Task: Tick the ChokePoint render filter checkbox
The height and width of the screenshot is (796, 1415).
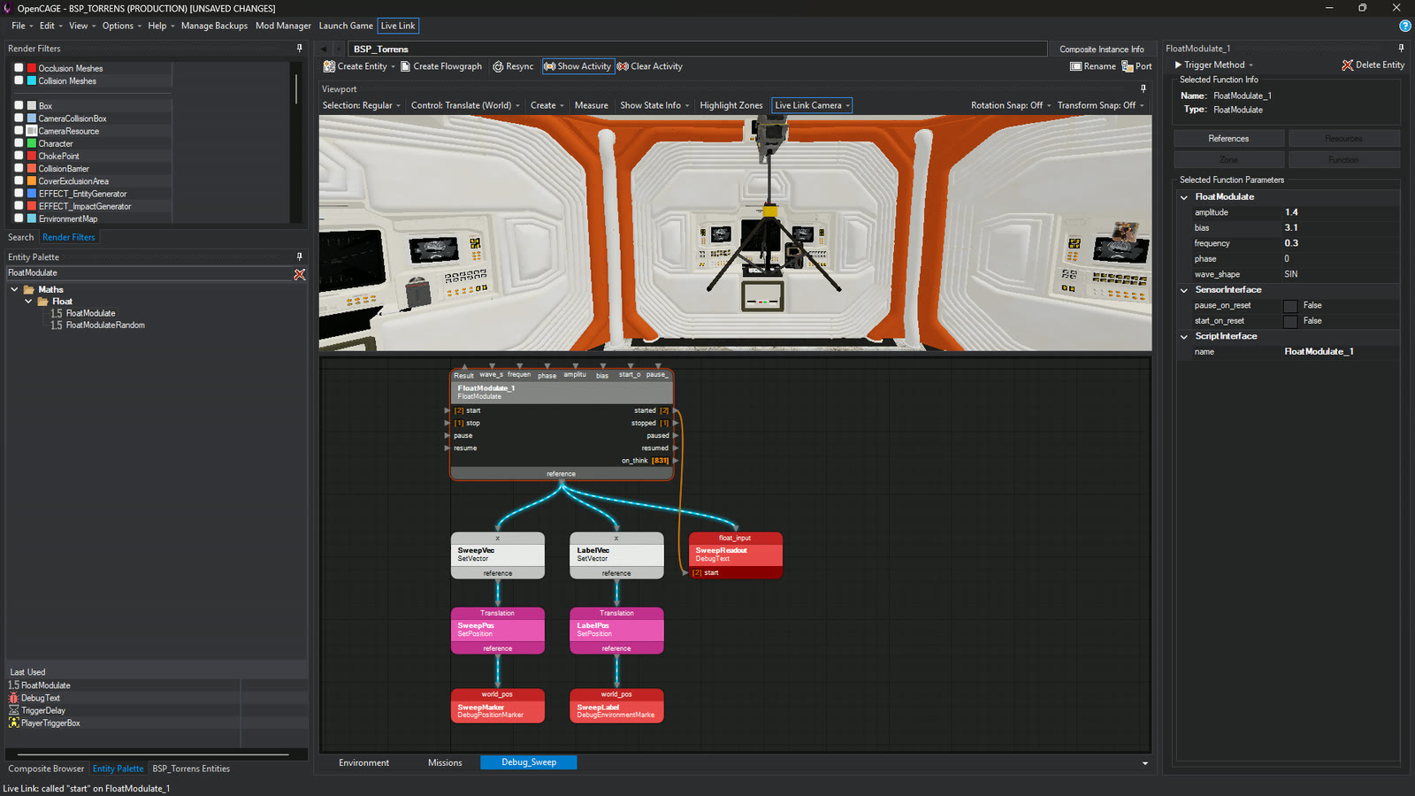Action: 19,156
